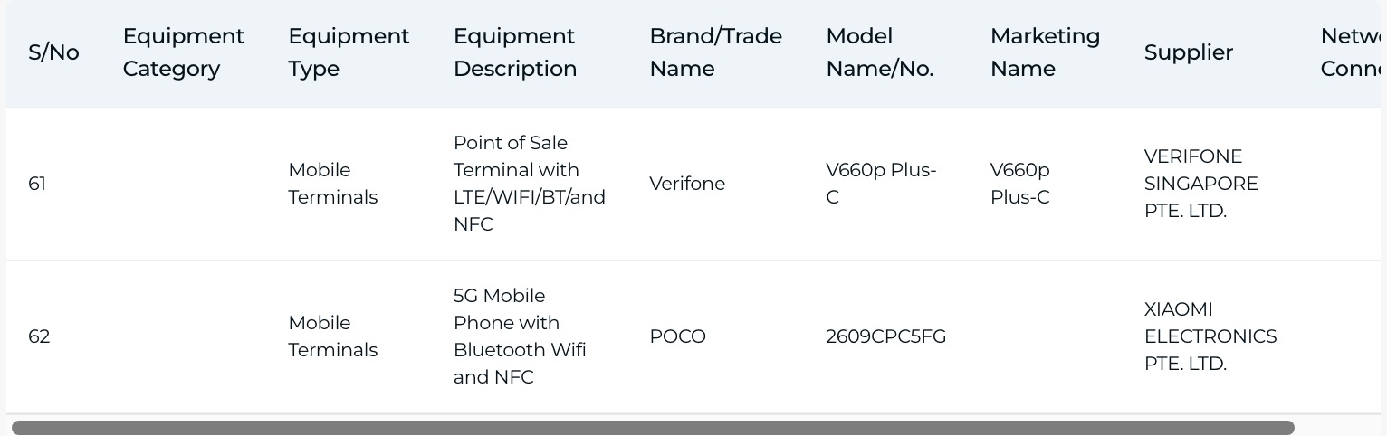Image resolution: width=1387 pixels, height=436 pixels.
Task: Click the Brand/Trade Name column header
Action: (x=716, y=52)
